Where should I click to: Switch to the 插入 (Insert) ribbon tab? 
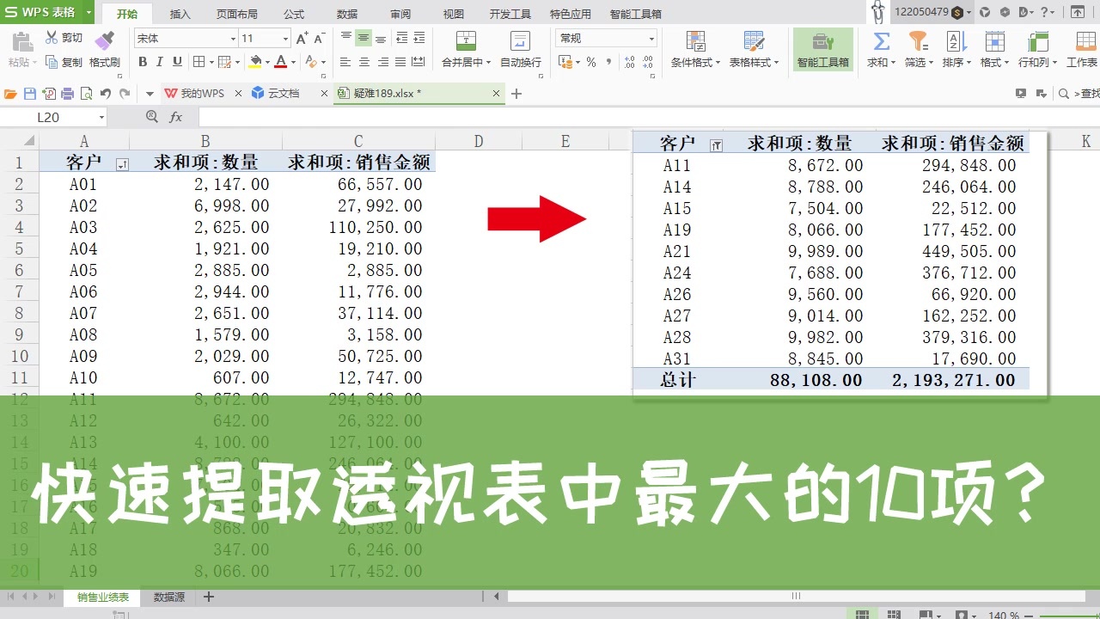click(180, 14)
